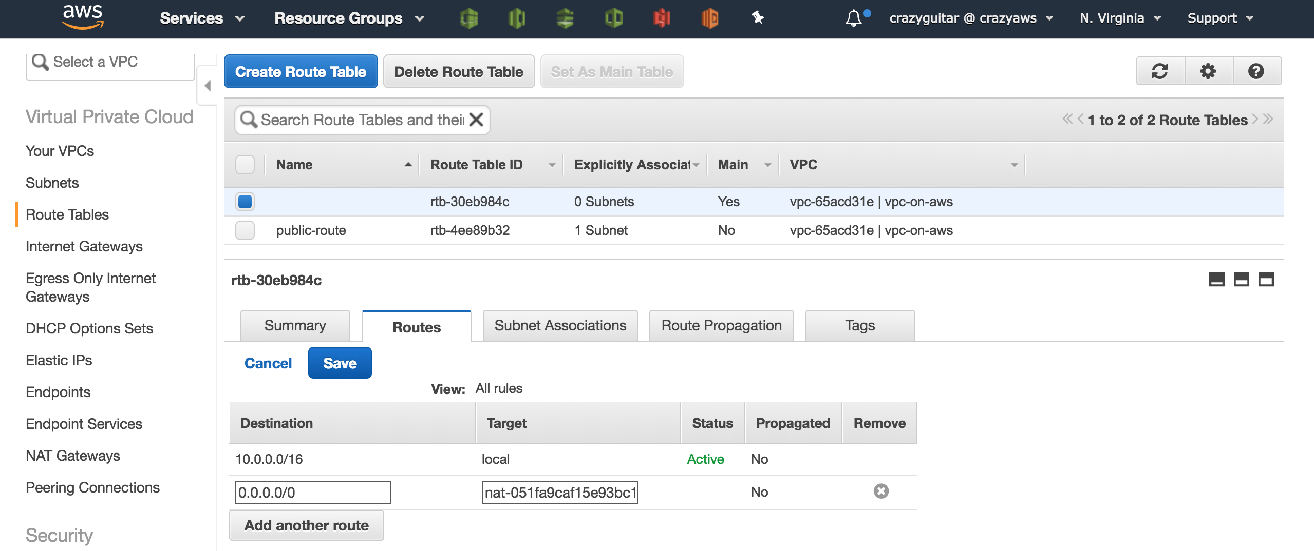Open the Services dropdown

coord(200,18)
